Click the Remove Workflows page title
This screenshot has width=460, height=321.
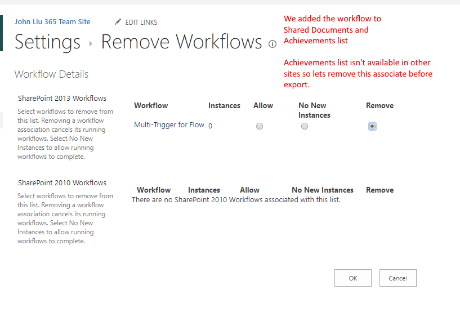(x=181, y=42)
